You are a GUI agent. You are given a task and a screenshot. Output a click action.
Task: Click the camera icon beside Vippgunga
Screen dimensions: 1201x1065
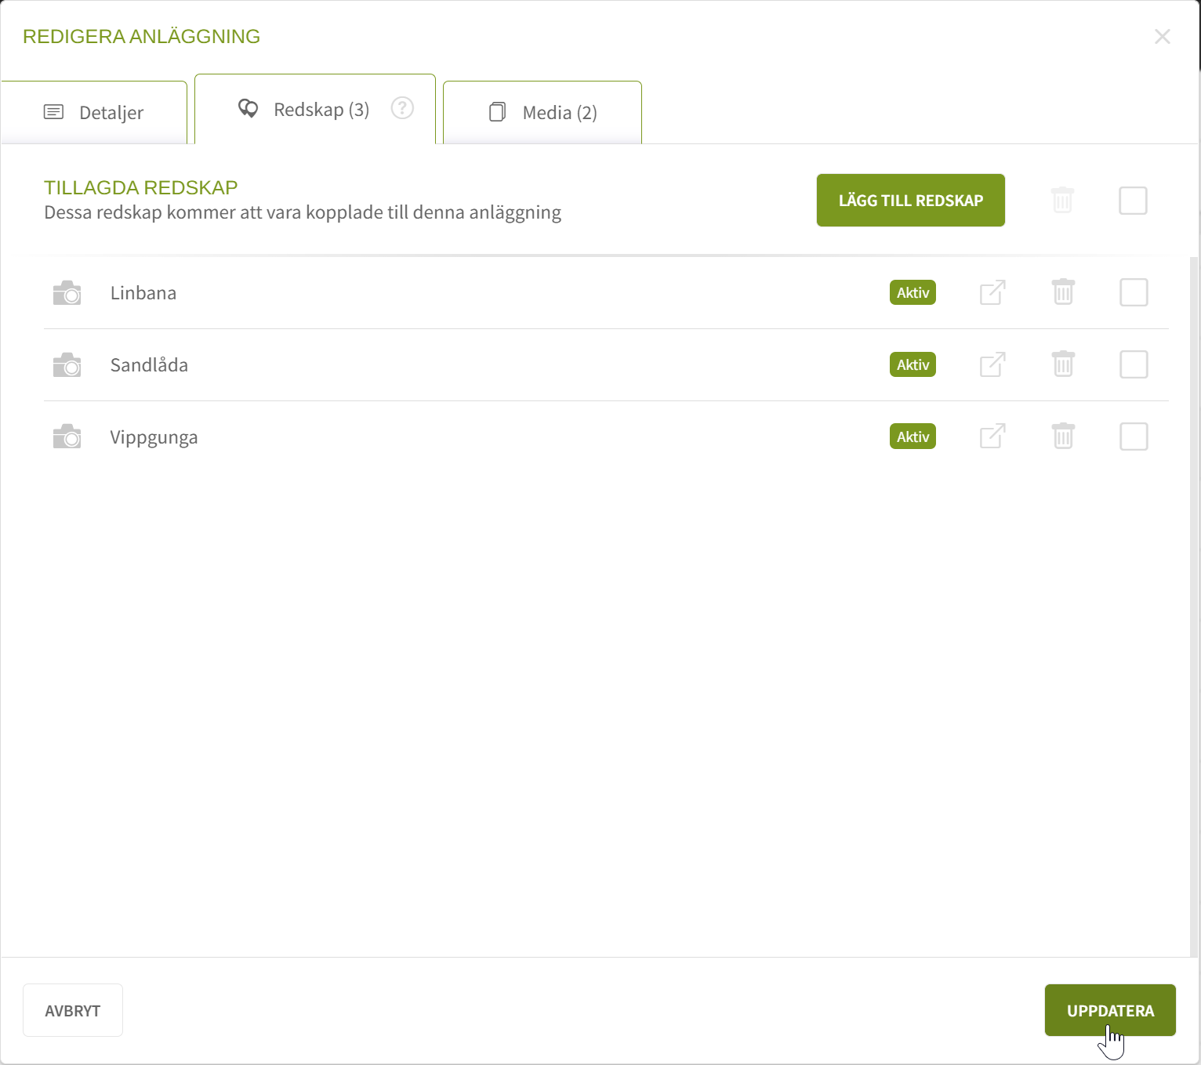point(67,437)
